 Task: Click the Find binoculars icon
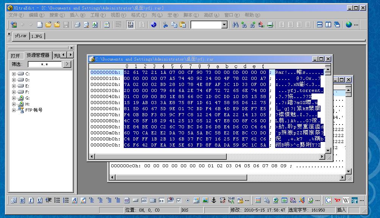click(235, 25)
